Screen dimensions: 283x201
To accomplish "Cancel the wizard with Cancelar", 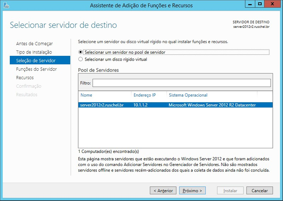I will (260, 190).
